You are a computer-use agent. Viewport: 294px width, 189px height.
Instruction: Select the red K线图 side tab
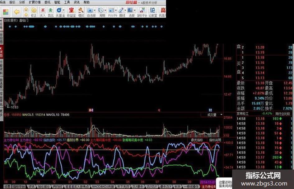coord(2,52)
